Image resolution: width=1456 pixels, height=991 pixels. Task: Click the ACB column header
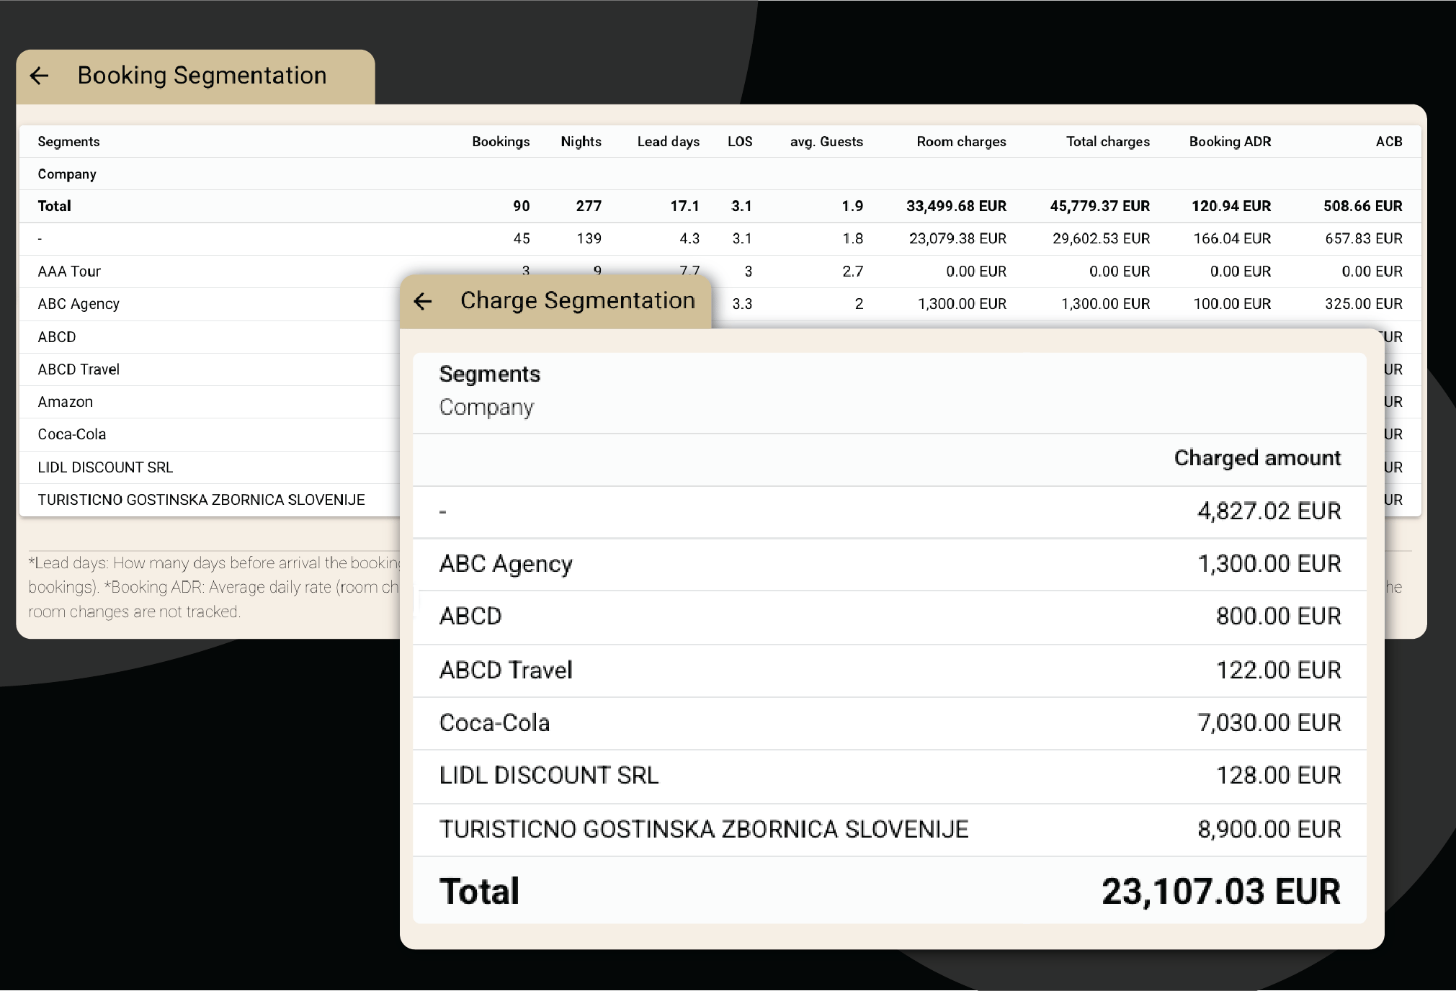1388,142
